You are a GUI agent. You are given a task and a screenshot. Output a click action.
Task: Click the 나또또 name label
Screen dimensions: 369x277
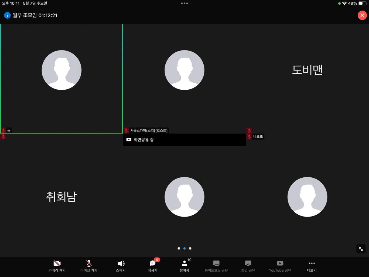[258, 137]
